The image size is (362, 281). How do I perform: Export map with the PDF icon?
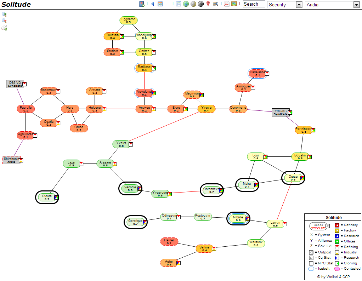[226, 4]
